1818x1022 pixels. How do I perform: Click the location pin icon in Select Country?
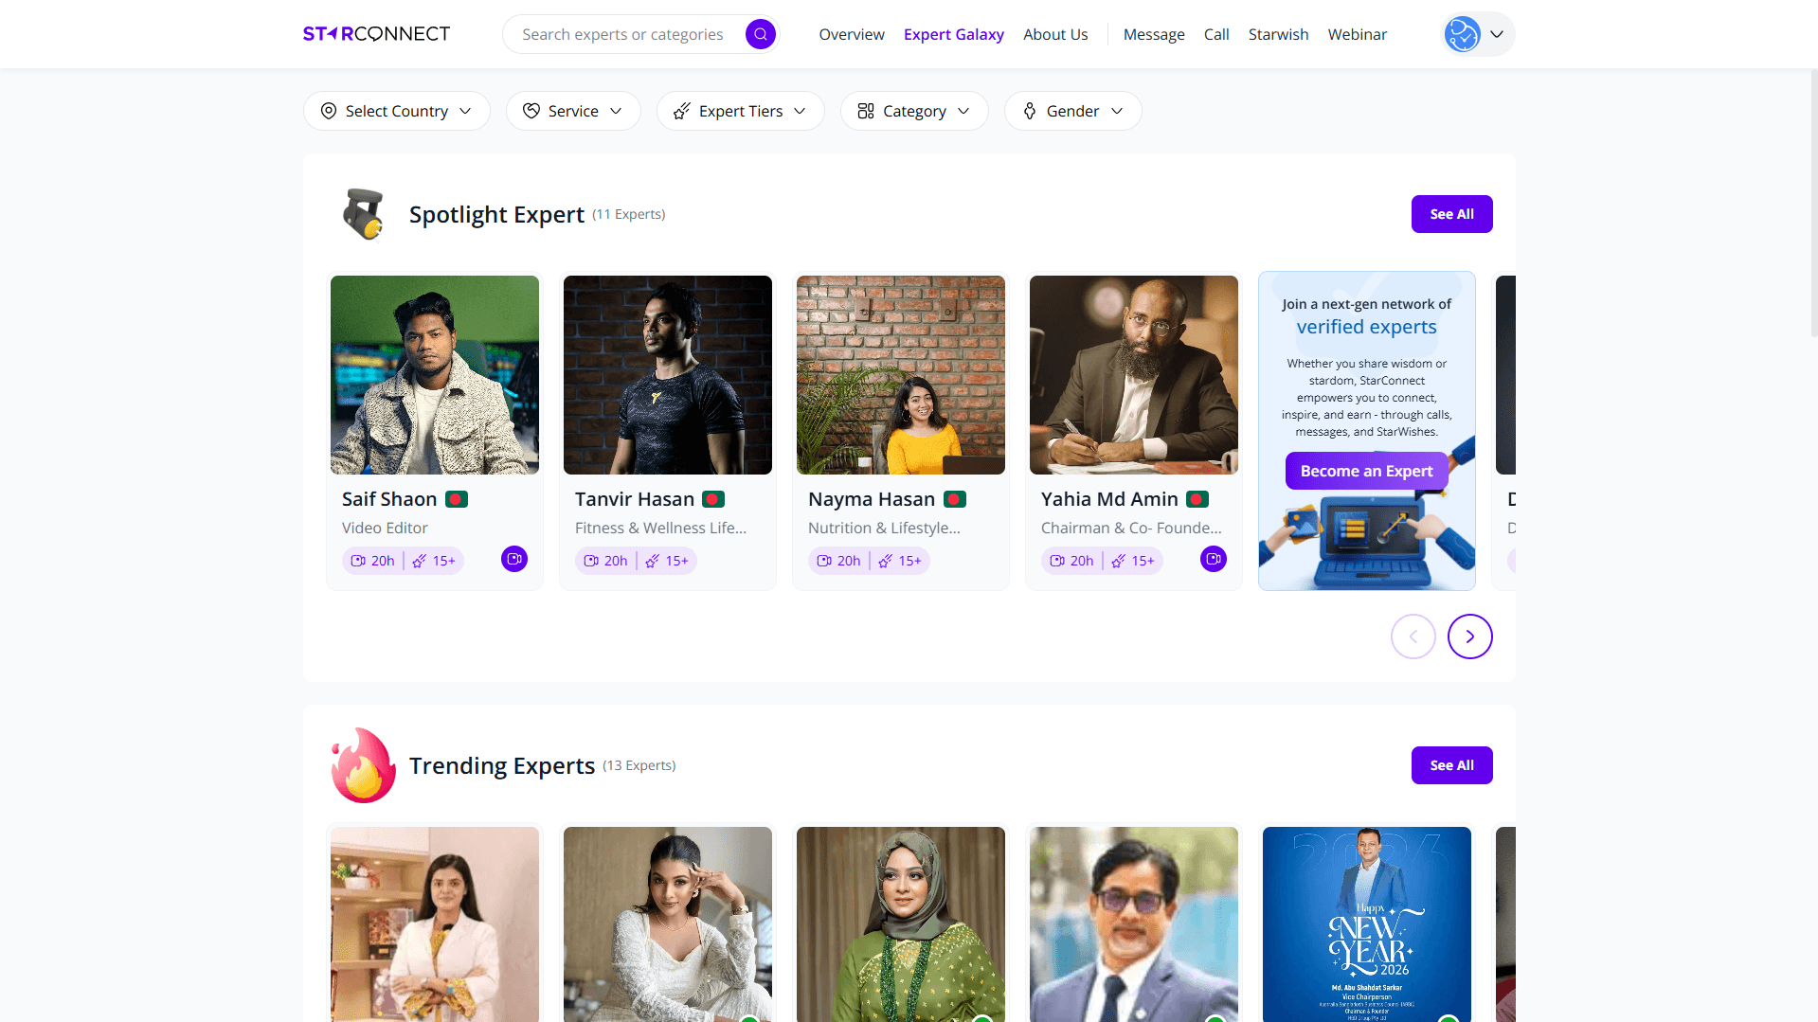click(329, 111)
